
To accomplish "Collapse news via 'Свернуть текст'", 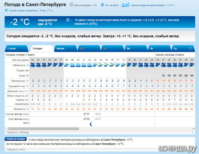I will [16, 150].
